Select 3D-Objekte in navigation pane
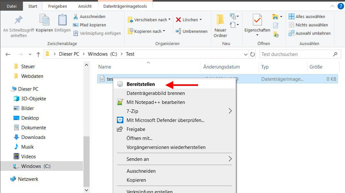The image size is (345, 193). coord(34,99)
